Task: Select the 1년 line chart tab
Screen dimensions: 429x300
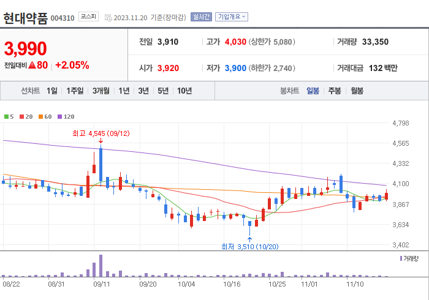Action: [124, 91]
